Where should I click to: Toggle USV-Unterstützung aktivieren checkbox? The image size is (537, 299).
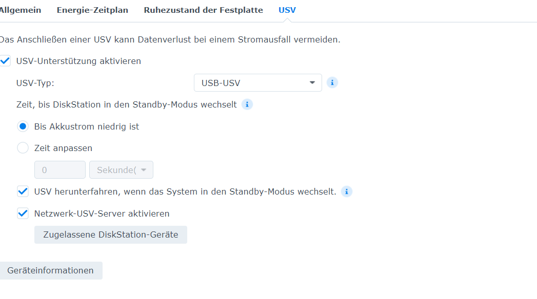coord(5,61)
